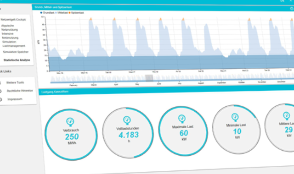Click March in the chart navigator

(x=94, y=85)
